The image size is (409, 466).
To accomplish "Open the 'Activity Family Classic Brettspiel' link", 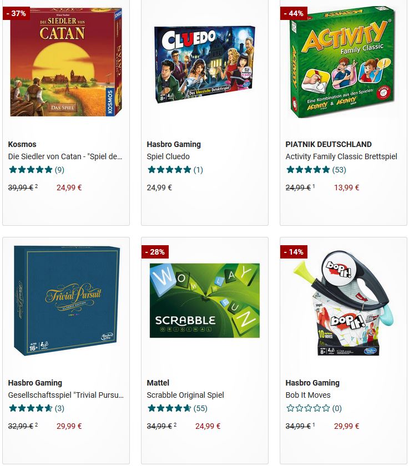I will click(x=341, y=156).
